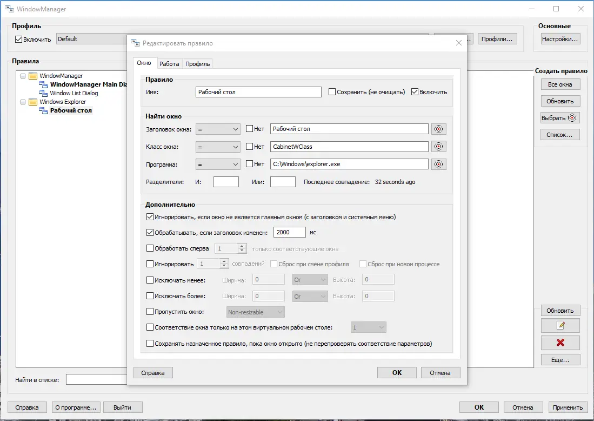Enable Исключать менее checkbox

tap(150, 280)
